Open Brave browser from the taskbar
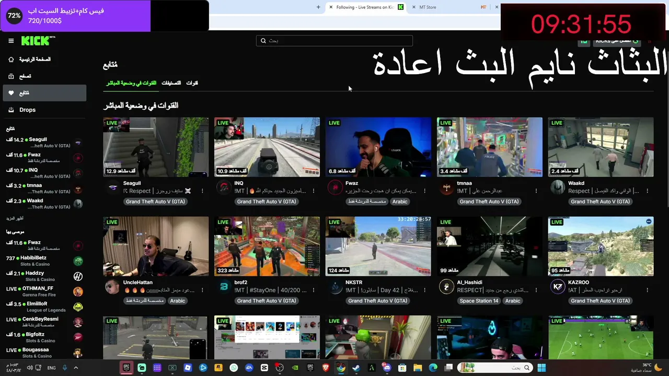 click(326, 368)
